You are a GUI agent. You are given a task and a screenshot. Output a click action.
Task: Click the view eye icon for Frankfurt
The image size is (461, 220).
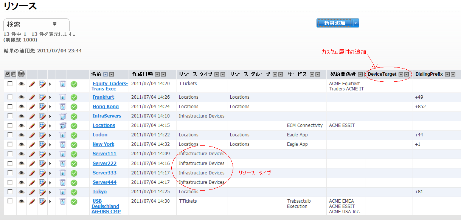tap(22, 97)
